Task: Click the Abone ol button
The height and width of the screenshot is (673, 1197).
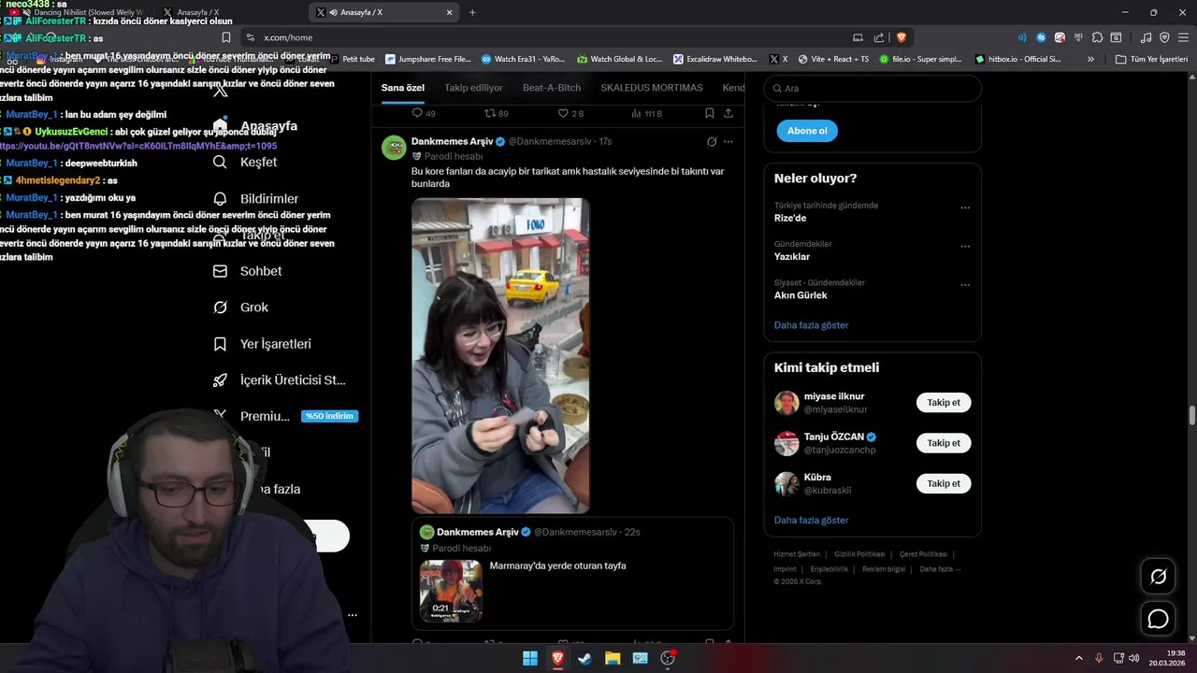Action: pos(807,131)
